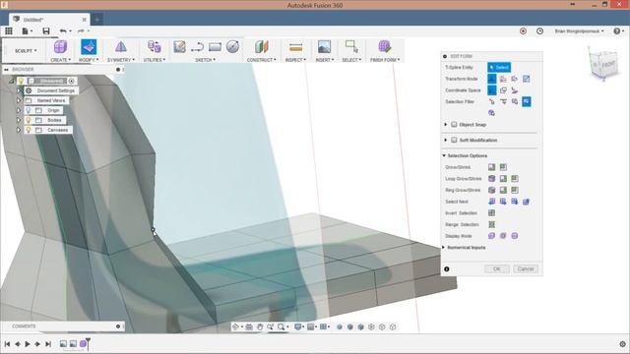Toggle Canvases folder visibility lightbulb
This screenshot has width=630, height=354.
(29, 130)
